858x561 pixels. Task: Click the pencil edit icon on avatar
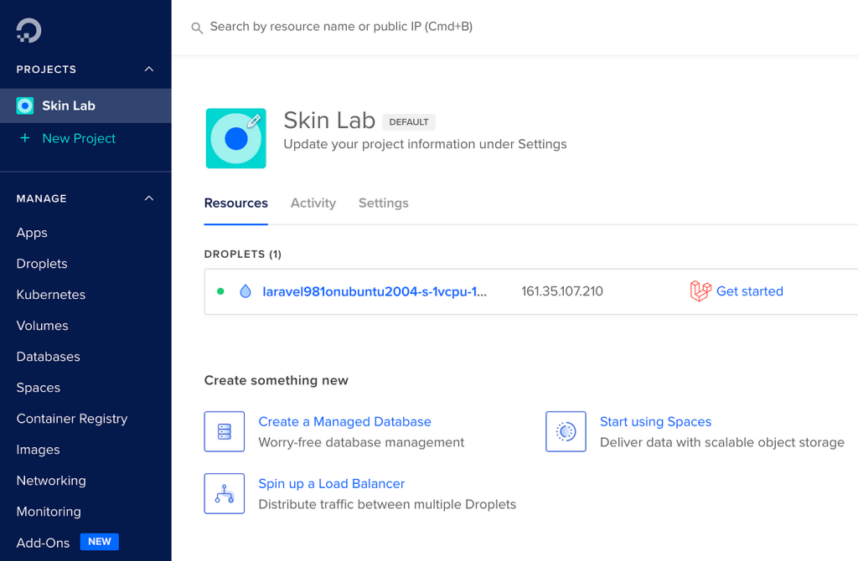click(254, 121)
